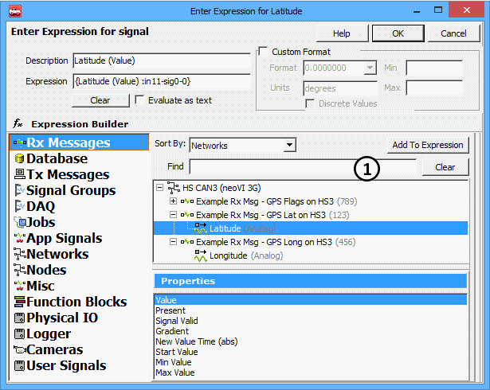Expand the GPS Flags on HS3 message
The width and height of the screenshot is (490, 390).
(173, 202)
